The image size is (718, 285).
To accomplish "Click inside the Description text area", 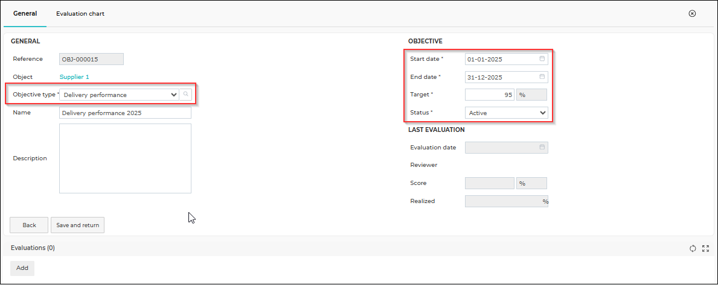I will [x=126, y=158].
